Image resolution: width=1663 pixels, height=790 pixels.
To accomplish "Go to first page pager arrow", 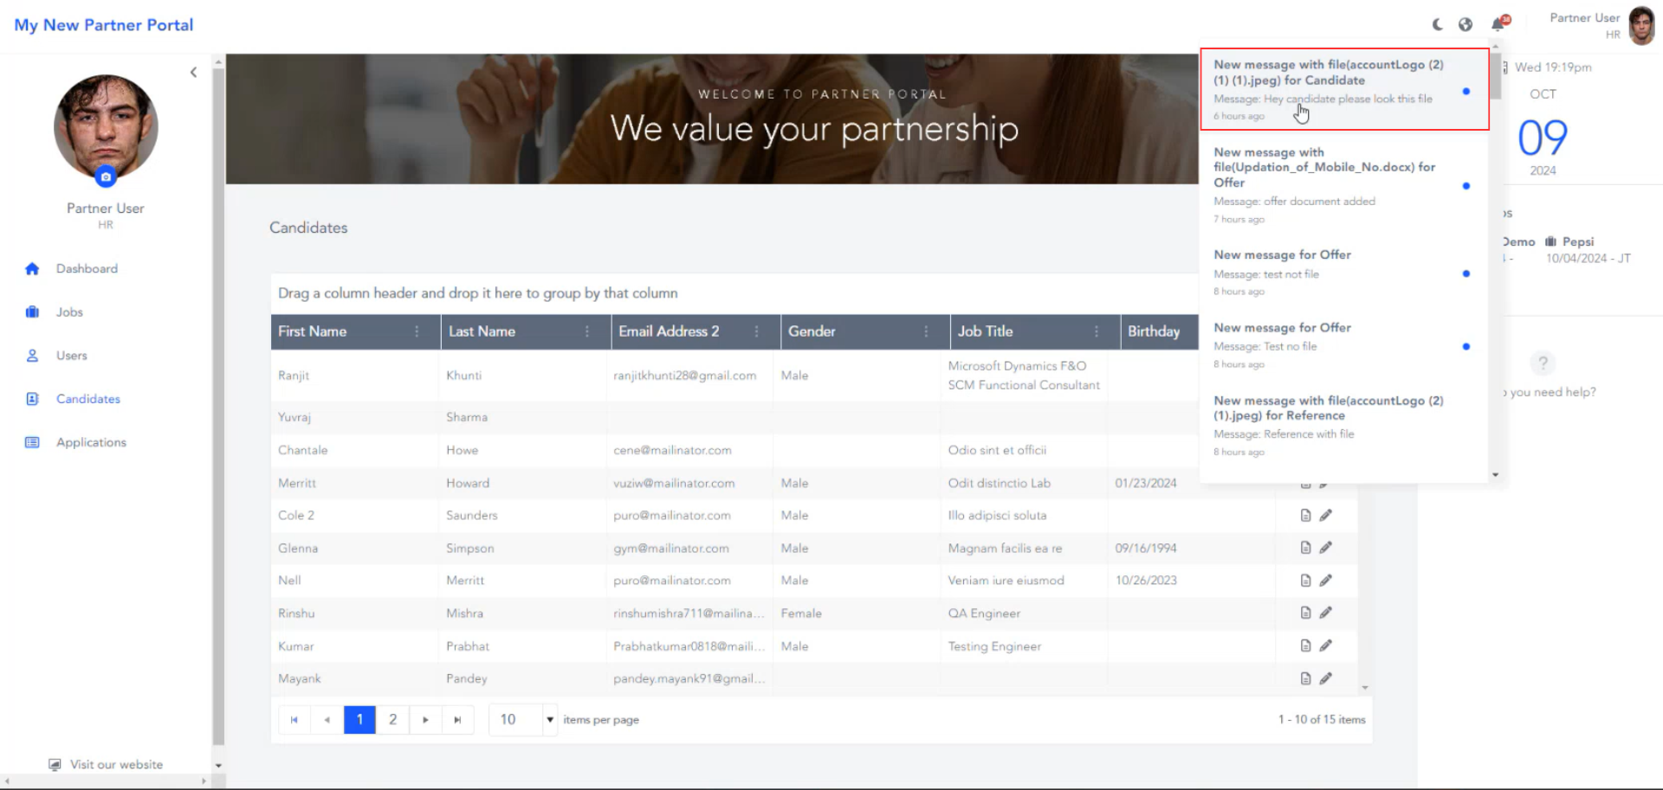I will 294,720.
